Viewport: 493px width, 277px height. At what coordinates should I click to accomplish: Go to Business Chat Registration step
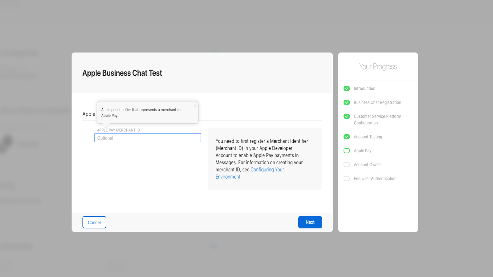[377, 102]
